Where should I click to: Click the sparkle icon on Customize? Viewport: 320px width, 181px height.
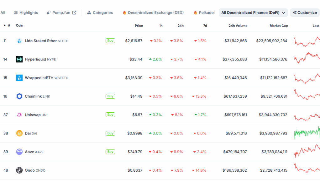(x=295, y=12)
